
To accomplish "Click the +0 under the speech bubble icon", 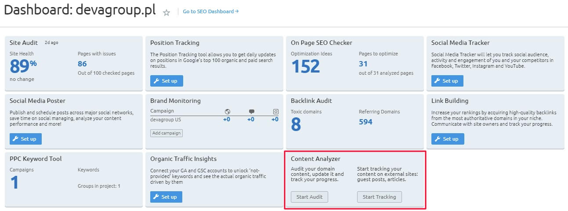I will 251,119.
